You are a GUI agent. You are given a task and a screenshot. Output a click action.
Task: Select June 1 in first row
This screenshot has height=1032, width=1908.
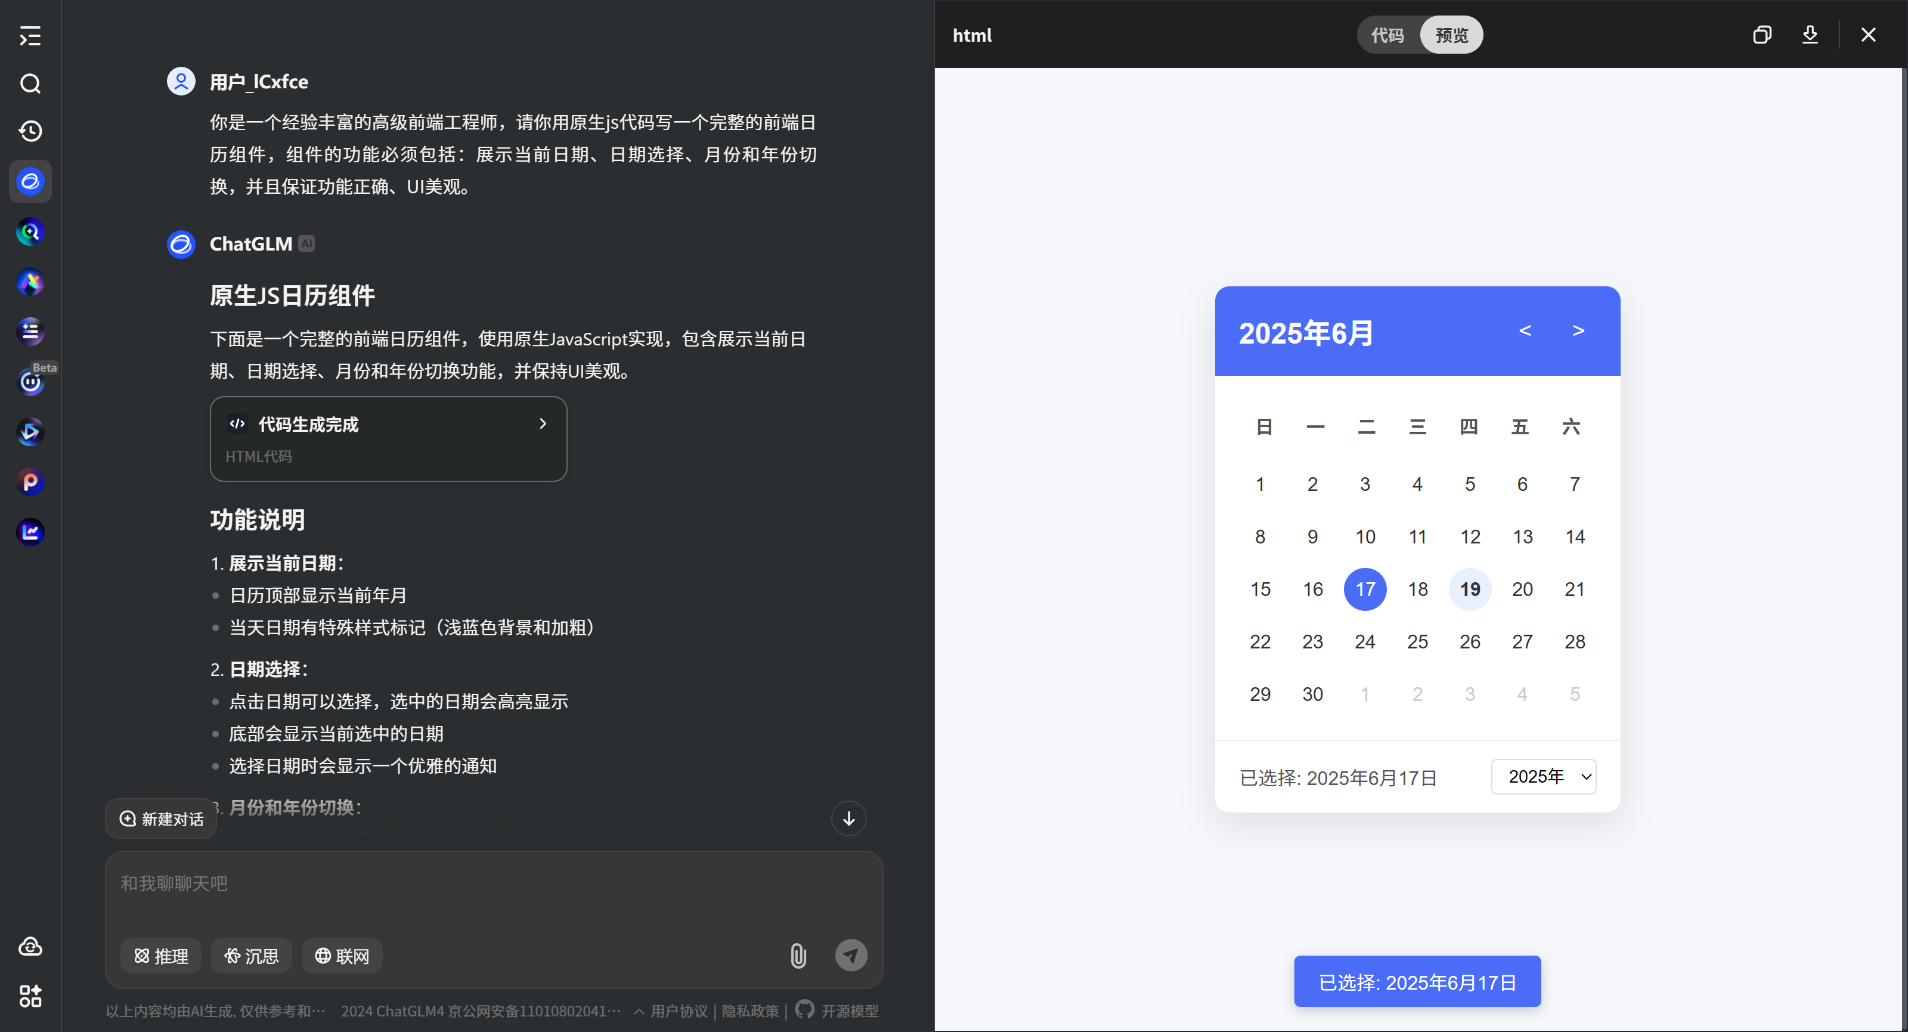(x=1260, y=484)
